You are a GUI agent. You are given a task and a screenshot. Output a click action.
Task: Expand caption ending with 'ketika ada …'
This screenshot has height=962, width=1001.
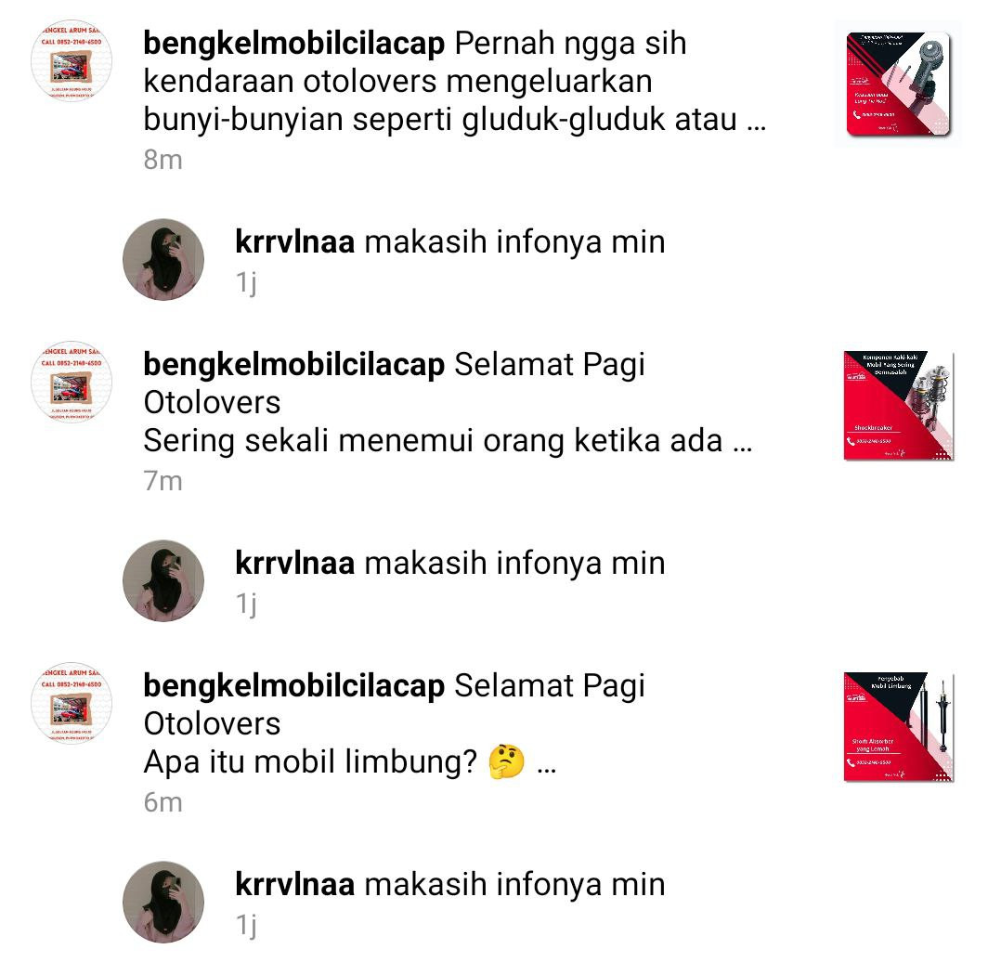coord(743,442)
